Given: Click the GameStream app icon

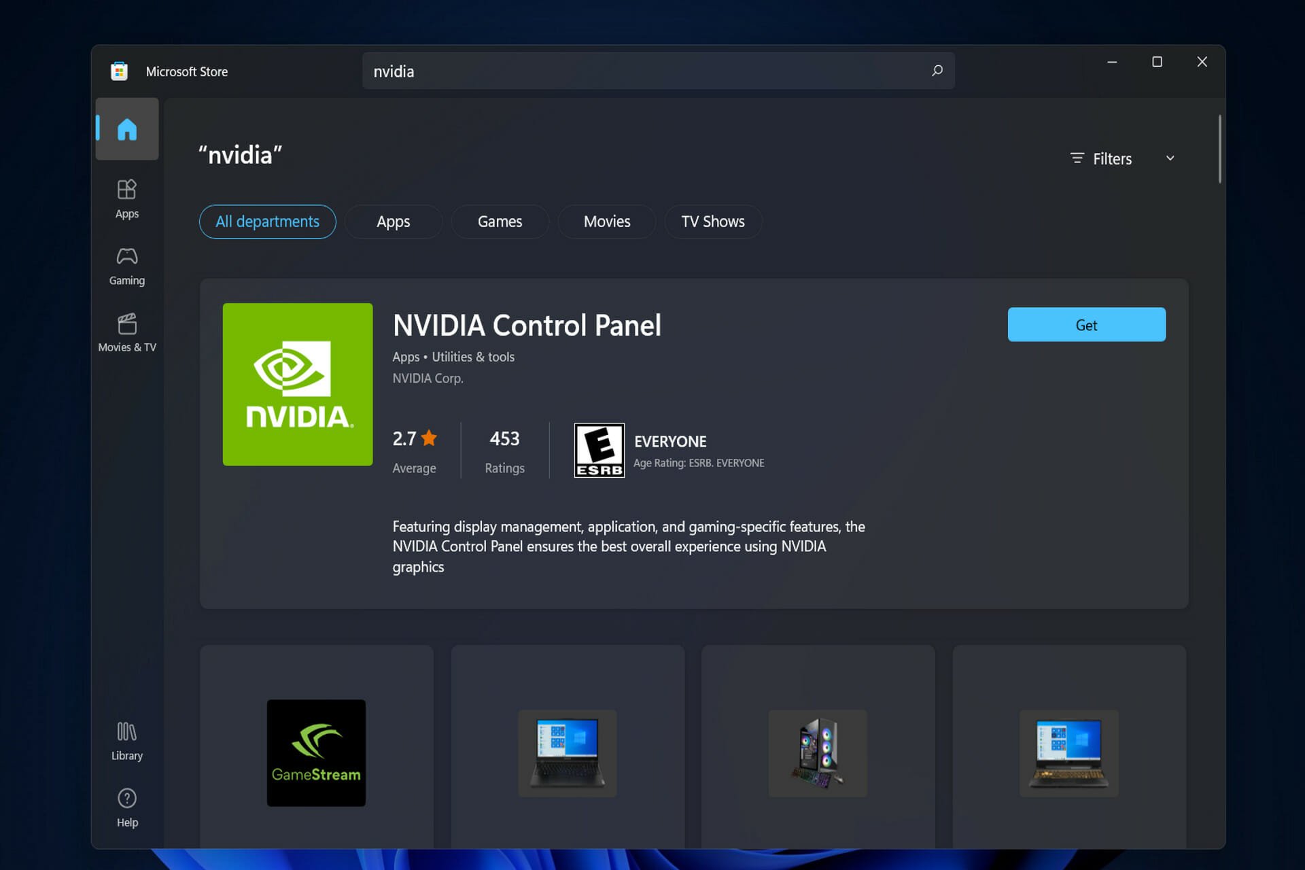Looking at the screenshot, I should click(x=317, y=752).
